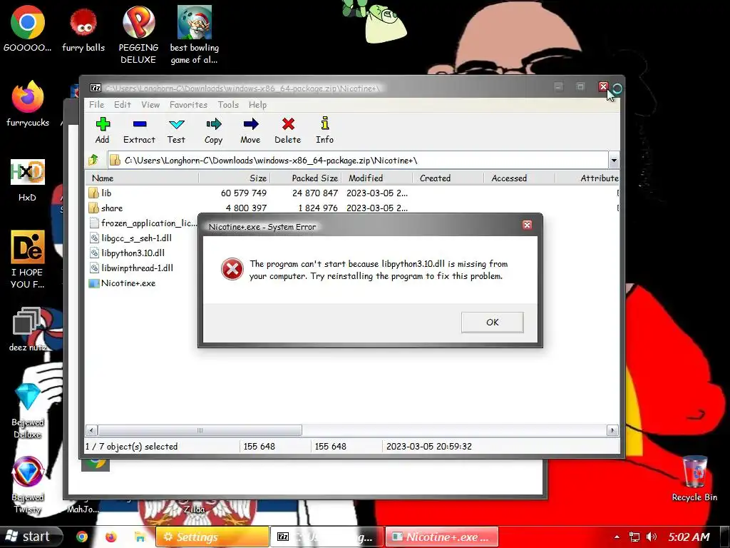Select libgcc_s_seh-1.dll in the list
This screenshot has width=730, height=548.
pyautogui.click(x=130, y=238)
